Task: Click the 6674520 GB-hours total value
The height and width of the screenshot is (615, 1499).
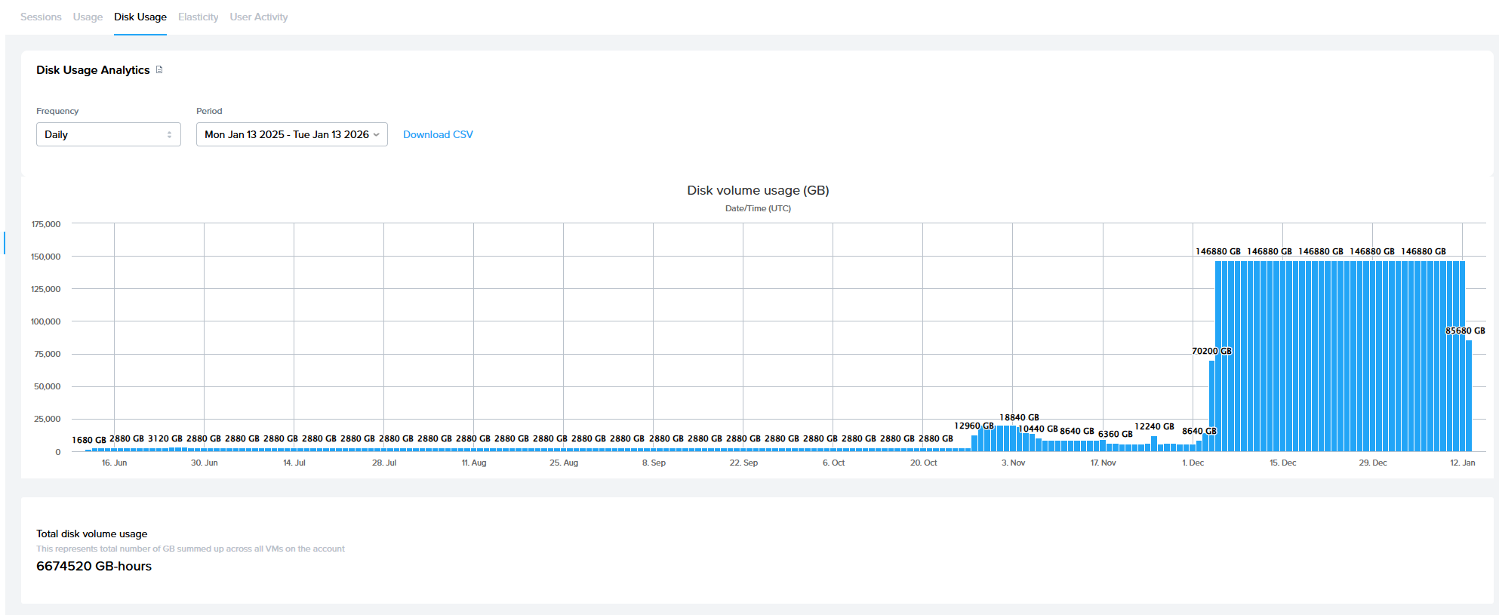Action: 94,566
